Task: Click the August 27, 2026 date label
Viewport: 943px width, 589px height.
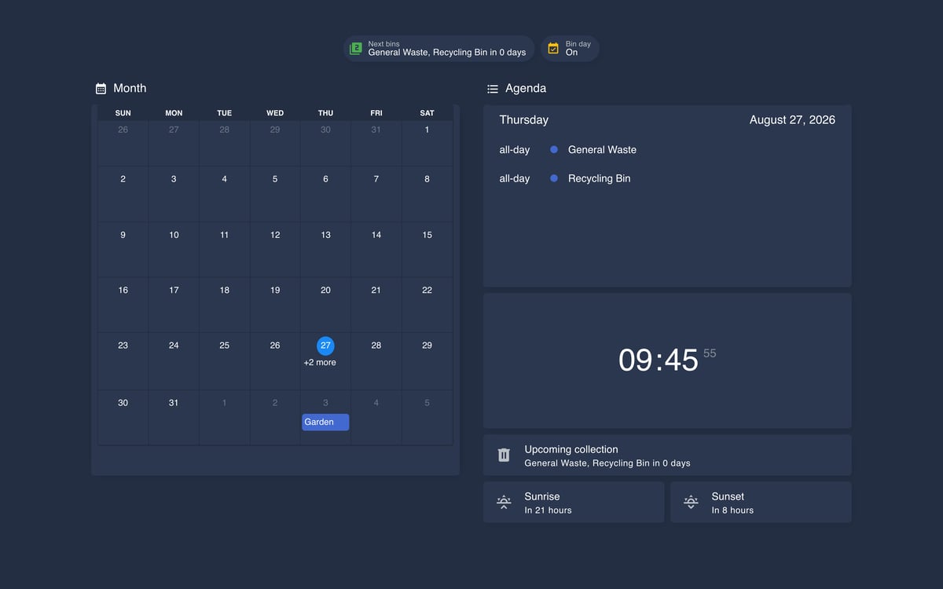Action: click(x=792, y=120)
